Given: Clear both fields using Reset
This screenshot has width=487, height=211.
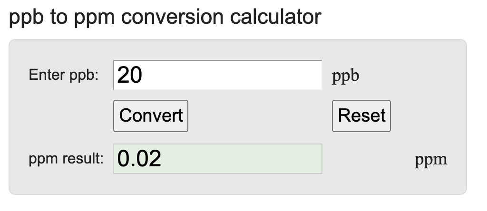Looking at the screenshot, I should tap(361, 115).
